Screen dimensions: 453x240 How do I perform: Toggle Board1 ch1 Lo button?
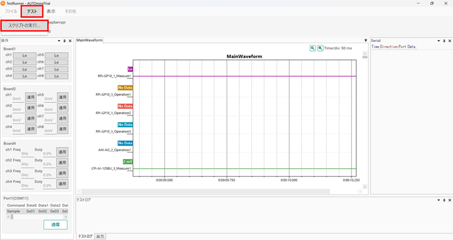pos(24,55)
